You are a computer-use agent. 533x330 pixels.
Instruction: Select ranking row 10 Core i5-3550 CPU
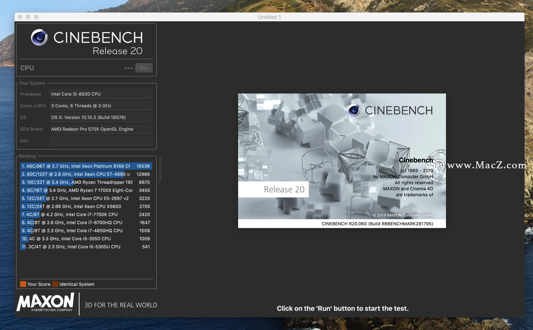pyautogui.click(x=86, y=238)
